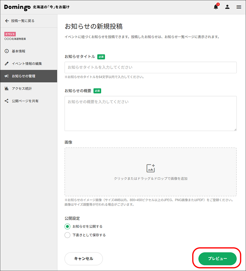Screen dimensions: 246x271
Task: Click the お知らせの新規投稿 heading
Action: pos(93,26)
